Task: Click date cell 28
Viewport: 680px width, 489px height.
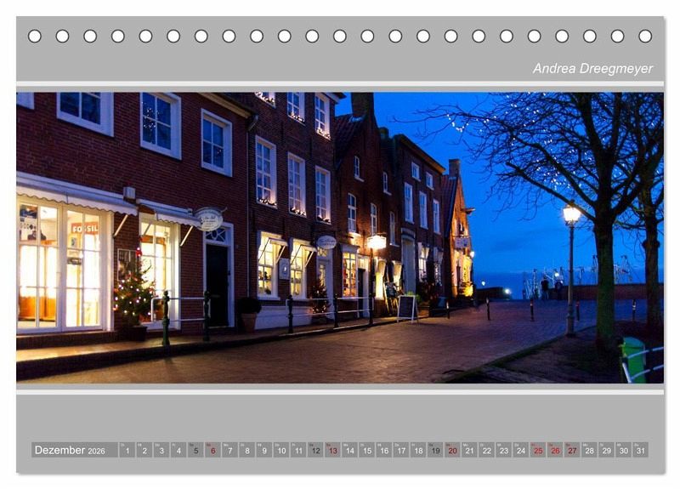Action: 590,450
